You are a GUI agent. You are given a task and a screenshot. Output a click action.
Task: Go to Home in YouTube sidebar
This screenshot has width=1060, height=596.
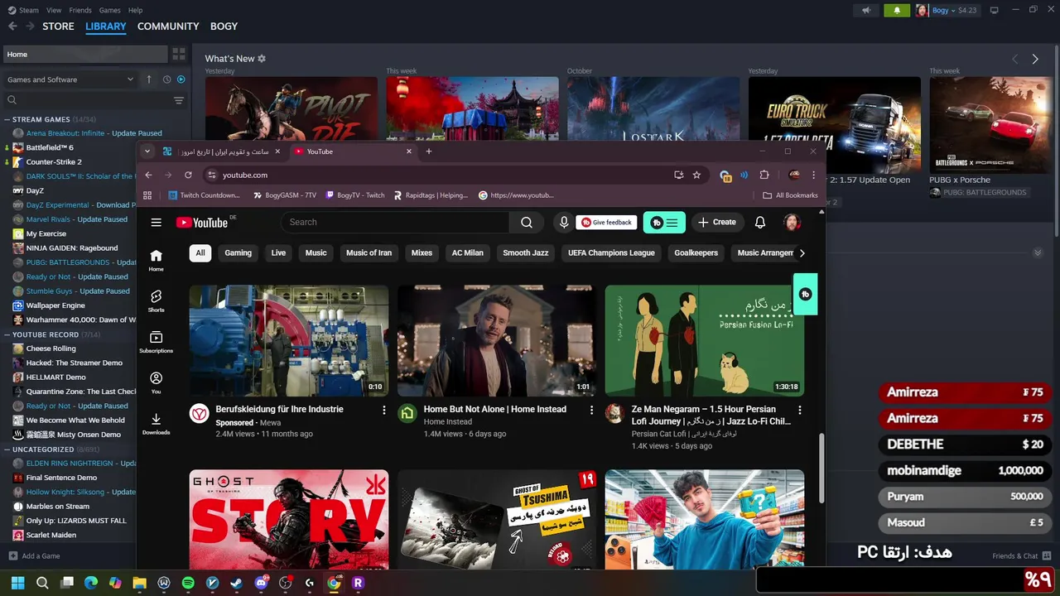[x=156, y=260]
